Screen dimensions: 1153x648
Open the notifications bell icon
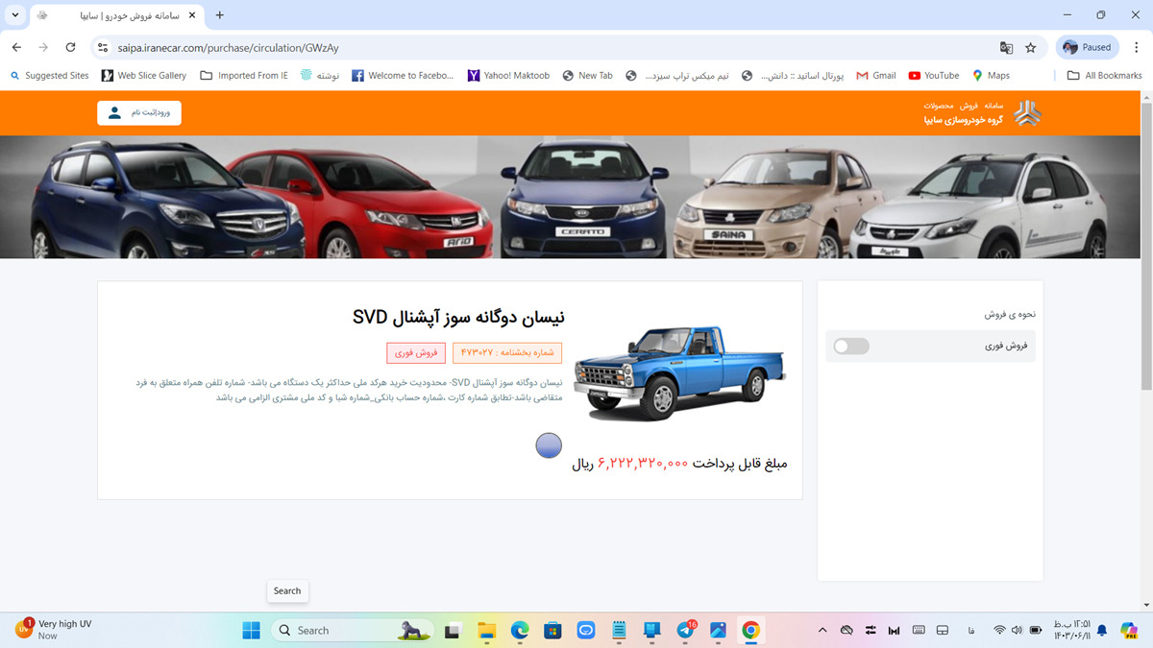1102,630
